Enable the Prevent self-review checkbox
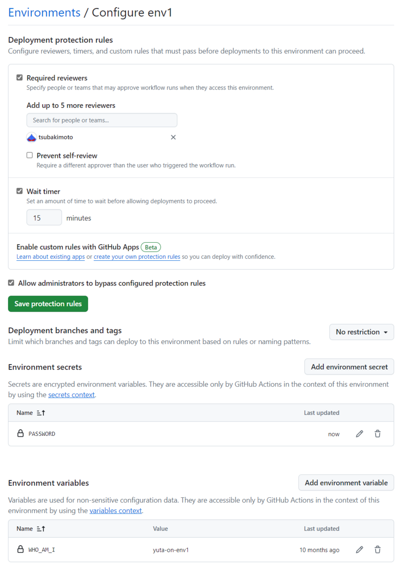 tap(29, 155)
